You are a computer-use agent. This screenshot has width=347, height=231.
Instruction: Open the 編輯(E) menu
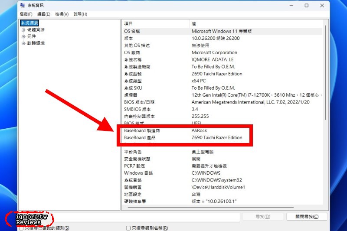click(44, 14)
